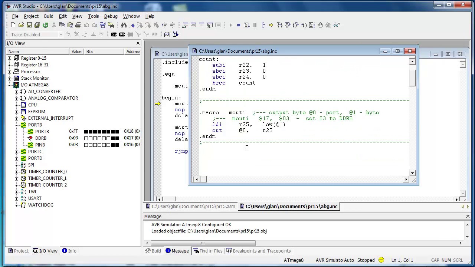Expand Register 0-15 node
Viewport: 475px width, 267px height.
[x=10, y=58]
